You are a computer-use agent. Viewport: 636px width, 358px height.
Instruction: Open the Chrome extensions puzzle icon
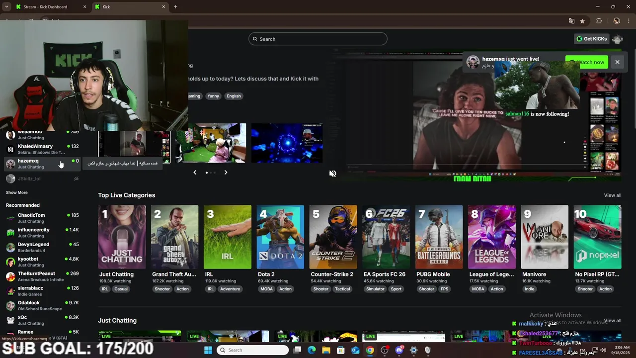[x=599, y=21]
